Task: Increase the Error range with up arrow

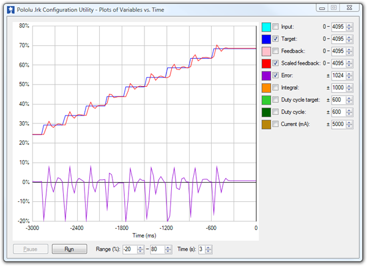Action: [349, 73]
